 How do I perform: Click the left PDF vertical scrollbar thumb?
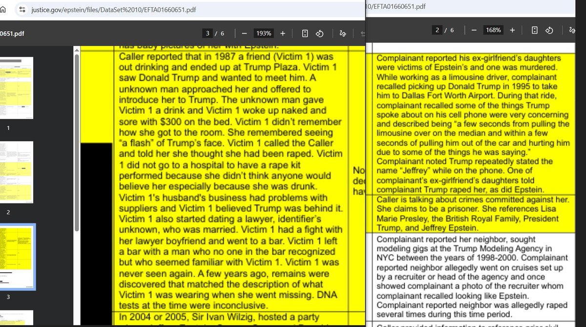pyautogui.click(x=76, y=142)
